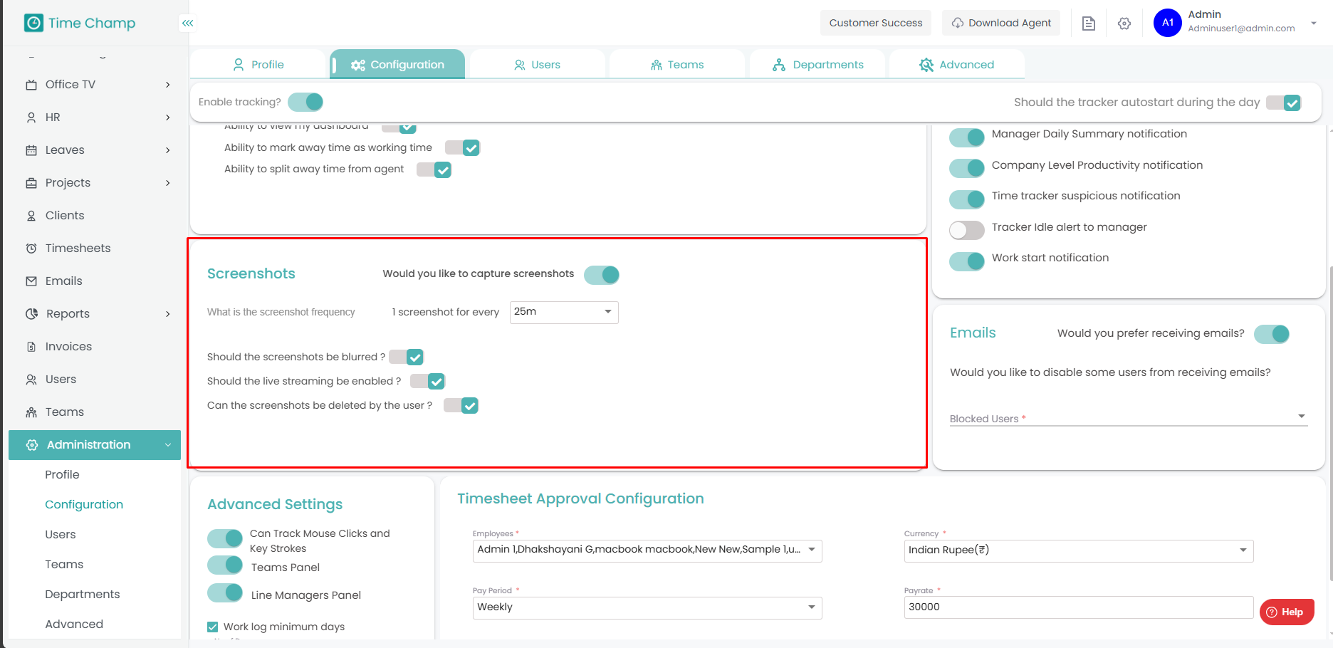Image resolution: width=1333 pixels, height=648 pixels.
Task: Toggle screenshots blurred option
Action: click(x=407, y=357)
